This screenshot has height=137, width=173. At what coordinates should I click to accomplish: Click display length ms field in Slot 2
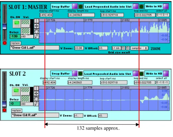pyautogui.click(x=80, y=82)
